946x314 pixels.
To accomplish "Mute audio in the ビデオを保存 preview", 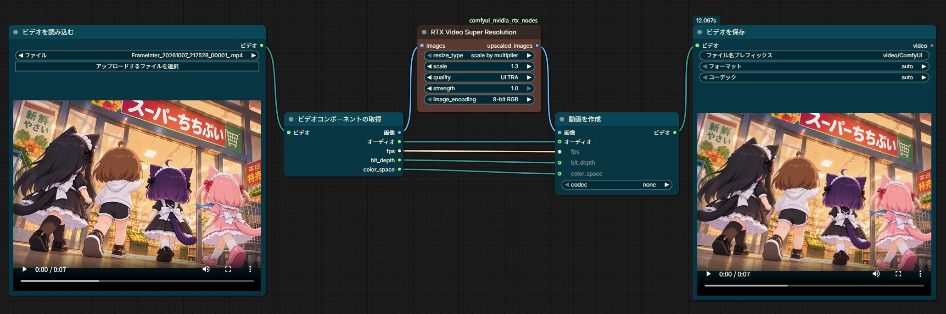I will [876, 274].
